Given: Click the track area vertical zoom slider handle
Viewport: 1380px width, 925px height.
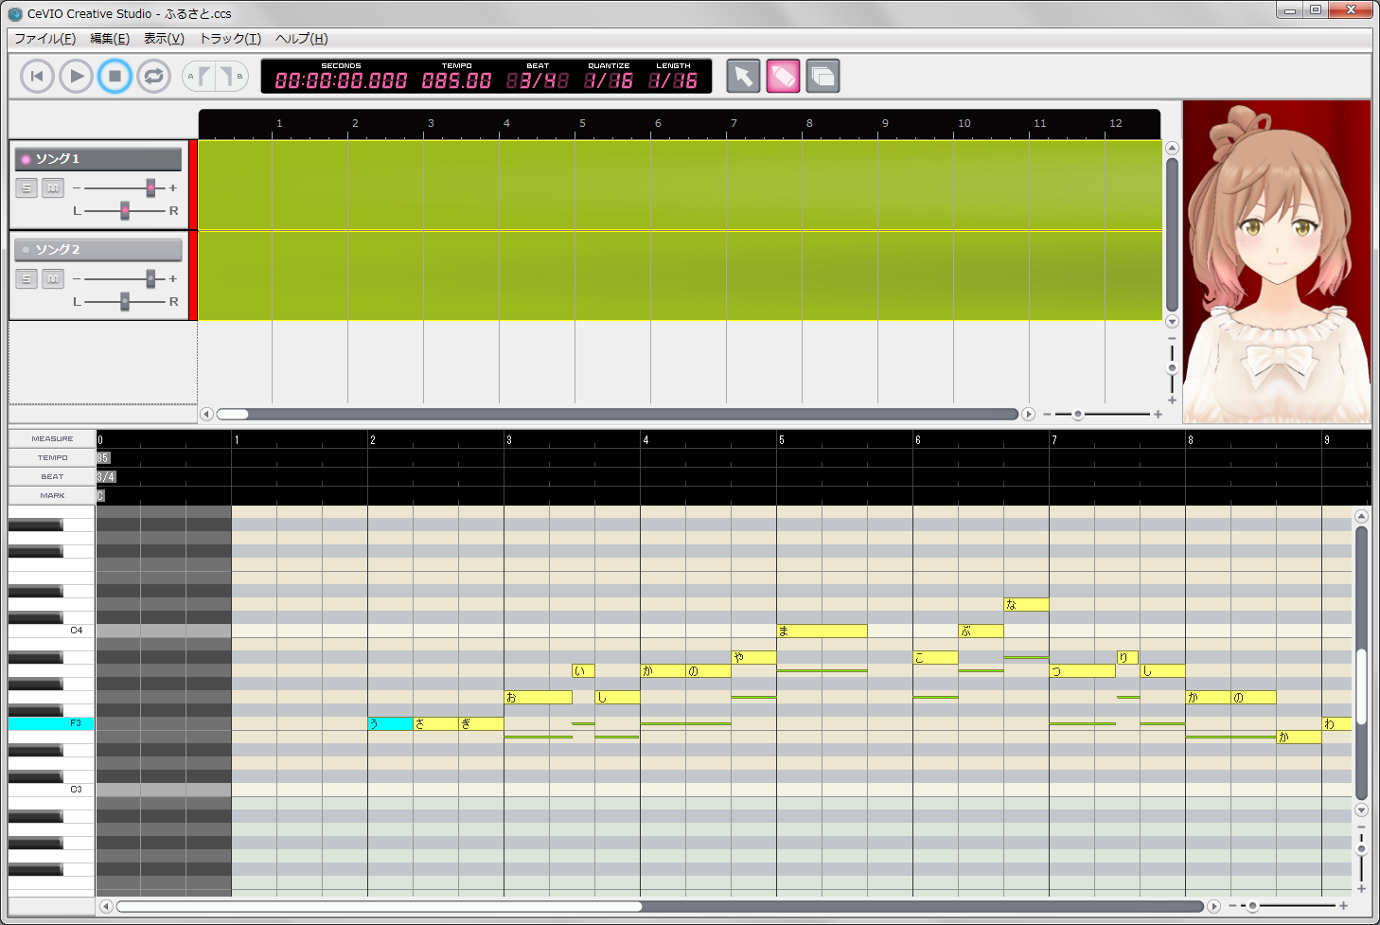Looking at the screenshot, I should 1172,368.
